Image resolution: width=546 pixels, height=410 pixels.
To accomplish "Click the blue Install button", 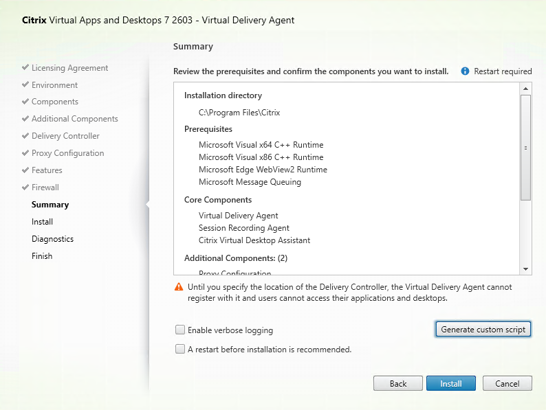I will click(x=451, y=384).
